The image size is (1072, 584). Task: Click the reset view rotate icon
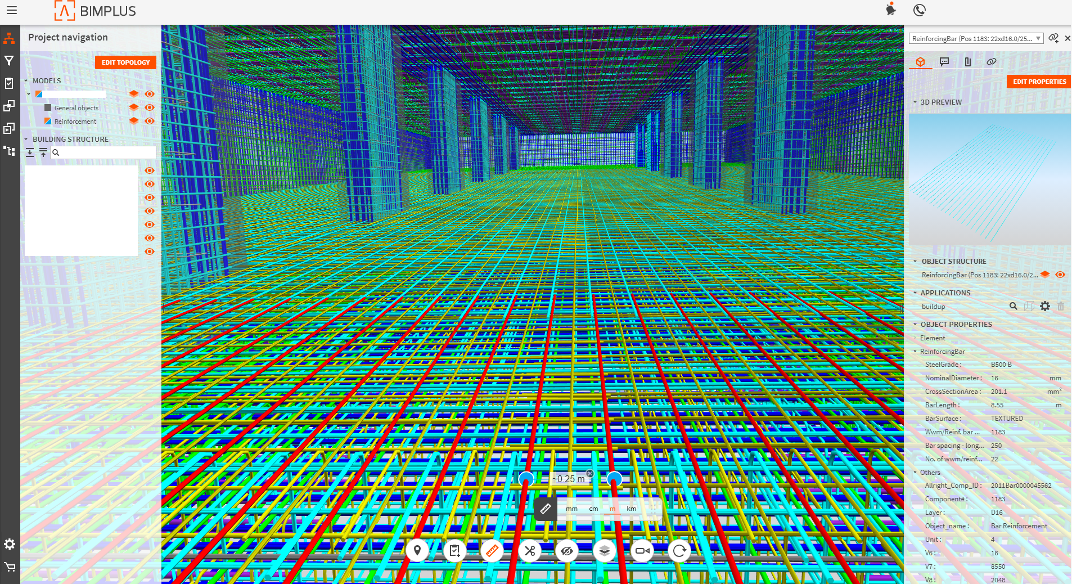tap(679, 551)
